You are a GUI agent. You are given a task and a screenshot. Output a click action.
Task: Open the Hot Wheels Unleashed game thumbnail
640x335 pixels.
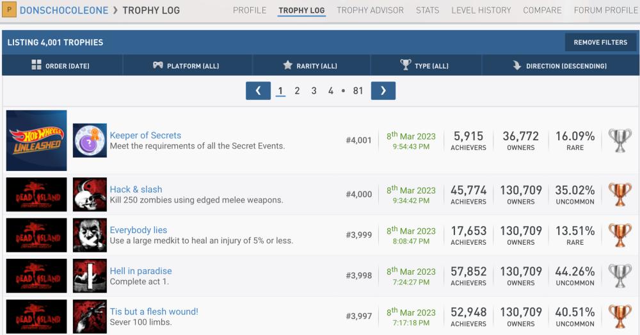(36, 140)
